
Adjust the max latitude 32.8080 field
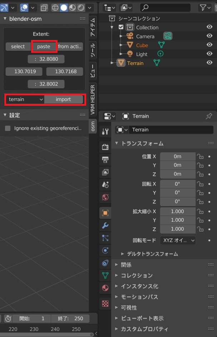46,59
